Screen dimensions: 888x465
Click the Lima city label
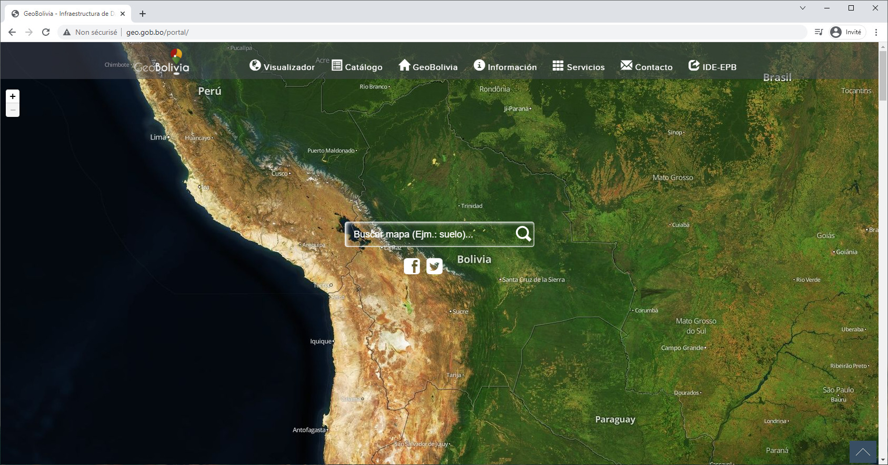158,137
